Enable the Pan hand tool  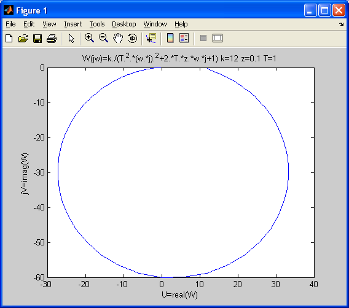[x=118, y=38]
